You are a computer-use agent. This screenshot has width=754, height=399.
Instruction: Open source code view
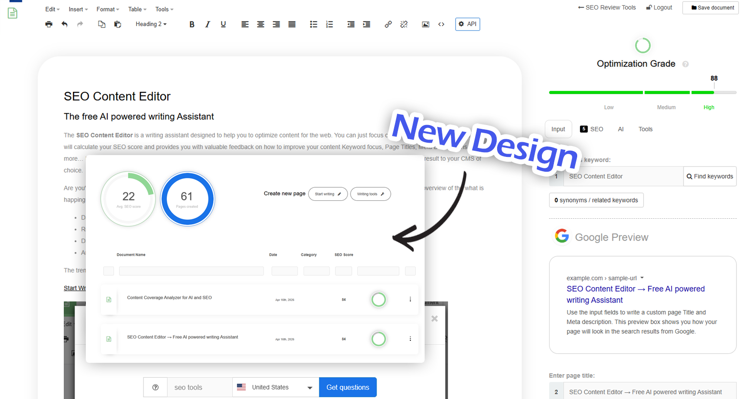pyautogui.click(x=441, y=24)
